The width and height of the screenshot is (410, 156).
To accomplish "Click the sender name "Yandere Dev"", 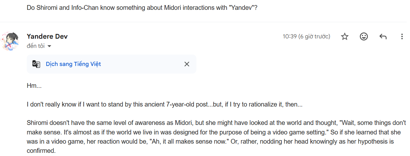I will 47,36.
